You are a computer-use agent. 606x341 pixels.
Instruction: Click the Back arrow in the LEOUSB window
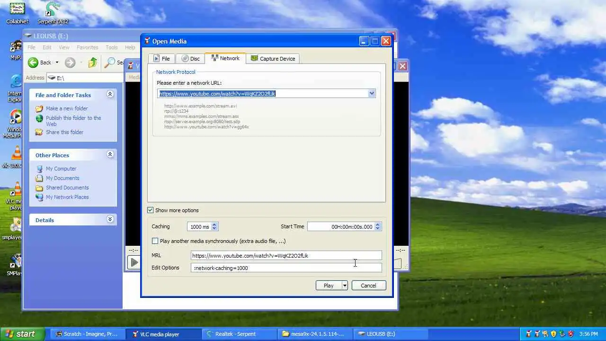tap(33, 63)
